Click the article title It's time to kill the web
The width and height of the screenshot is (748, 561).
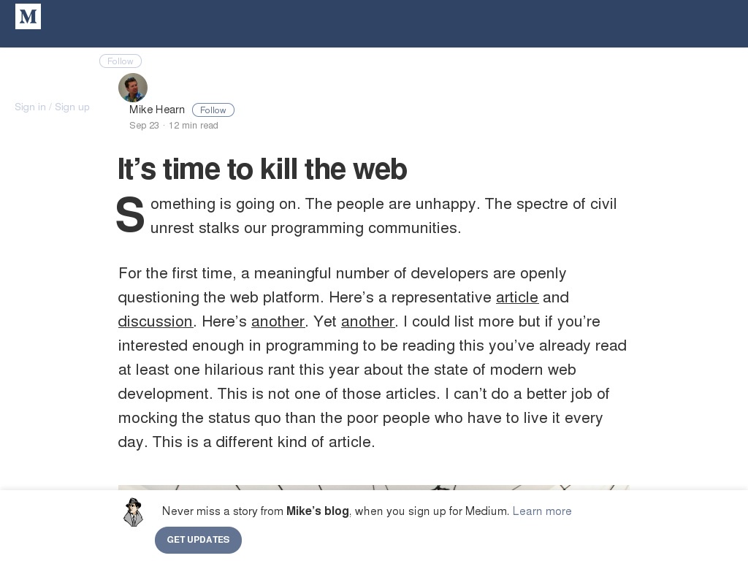[262, 169]
